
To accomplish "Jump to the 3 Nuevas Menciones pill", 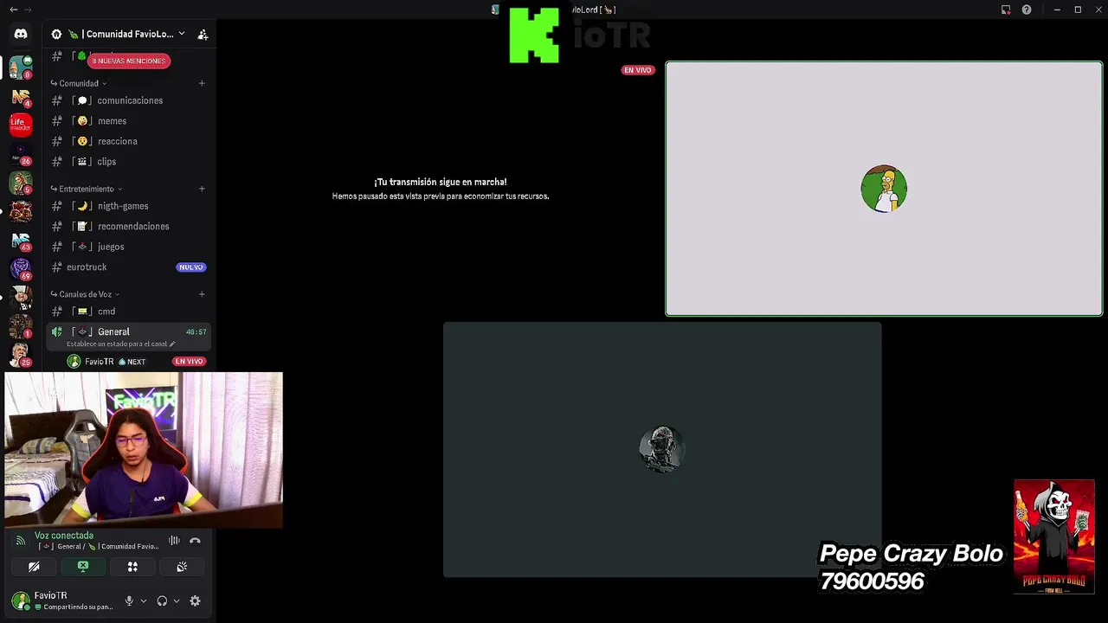I will 128,61.
